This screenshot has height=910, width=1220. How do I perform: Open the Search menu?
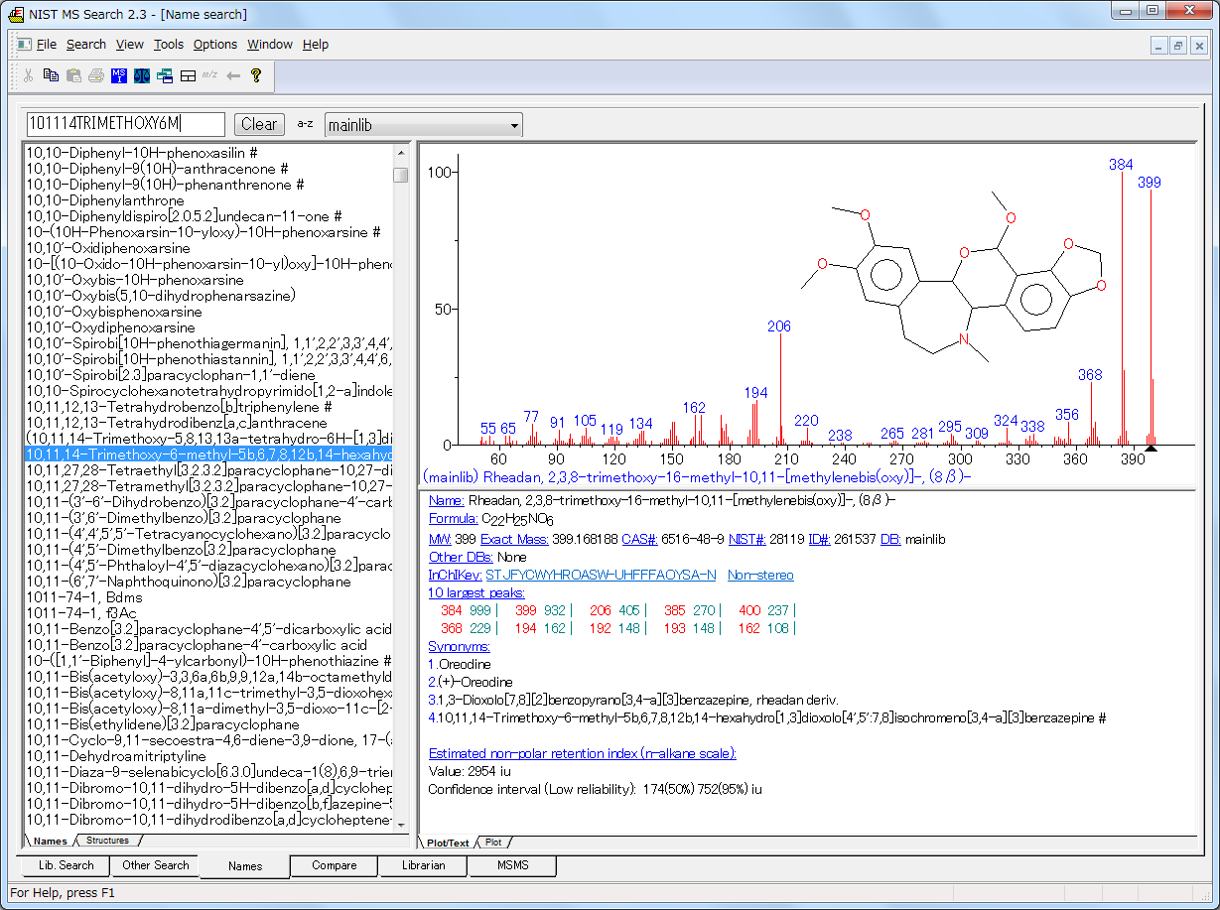[x=86, y=45]
